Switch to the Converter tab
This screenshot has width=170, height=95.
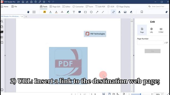point(78,7)
